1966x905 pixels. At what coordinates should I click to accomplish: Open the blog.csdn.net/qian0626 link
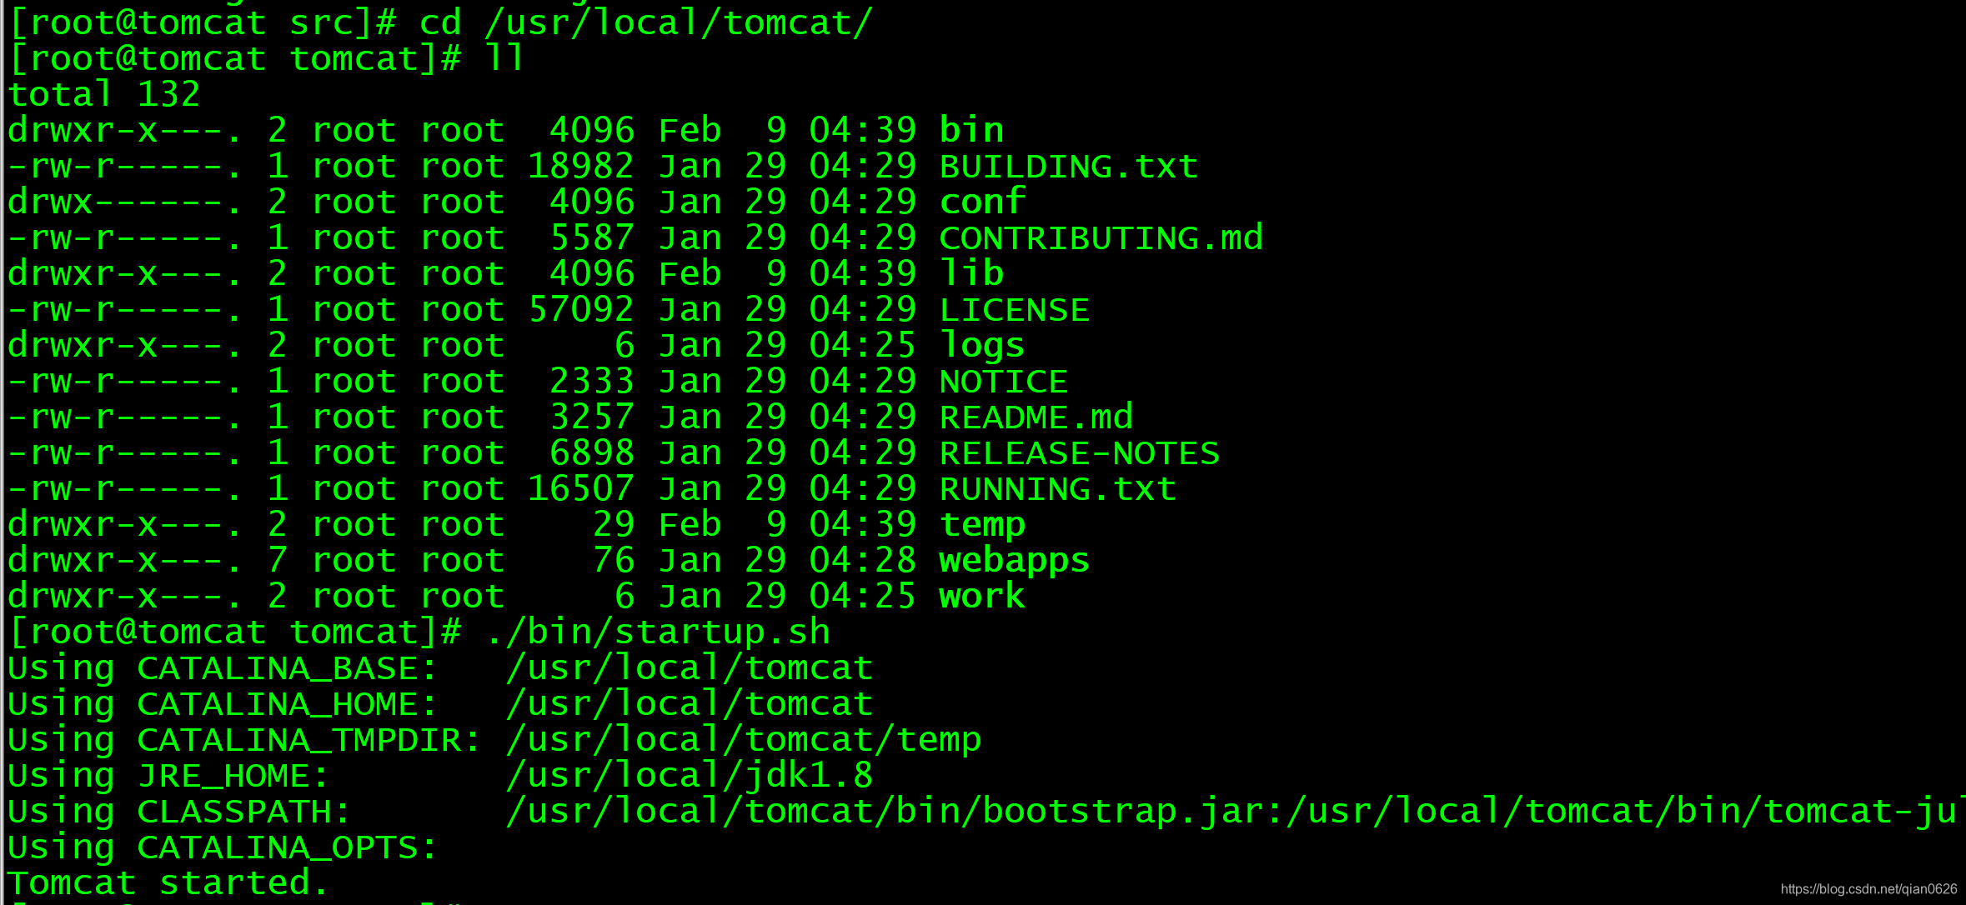1868,889
